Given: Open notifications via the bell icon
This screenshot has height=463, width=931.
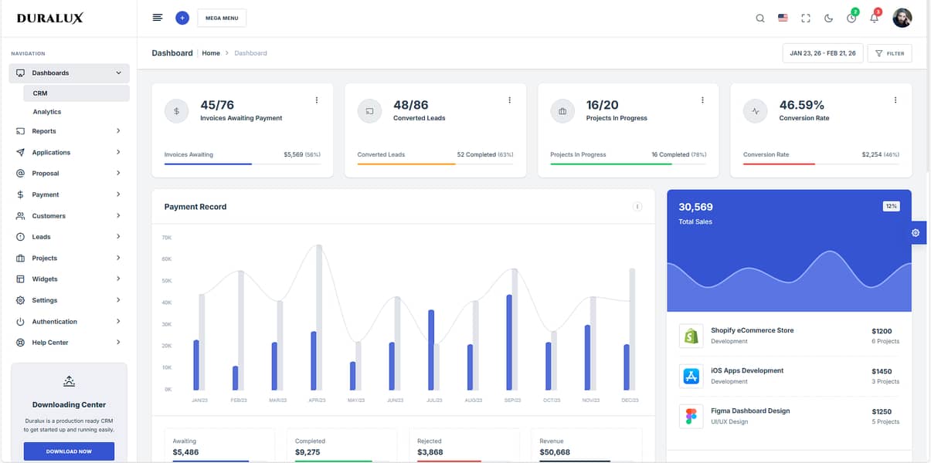Looking at the screenshot, I should [x=874, y=17].
